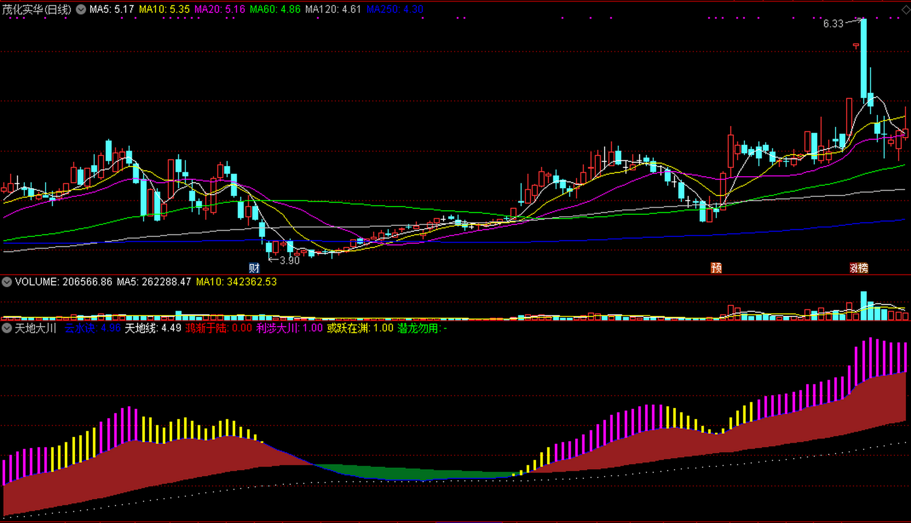Image resolution: width=911 pixels, height=523 pixels.
Task: Click the volume MA10: 342362.53 label
Action: click(237, 282)
